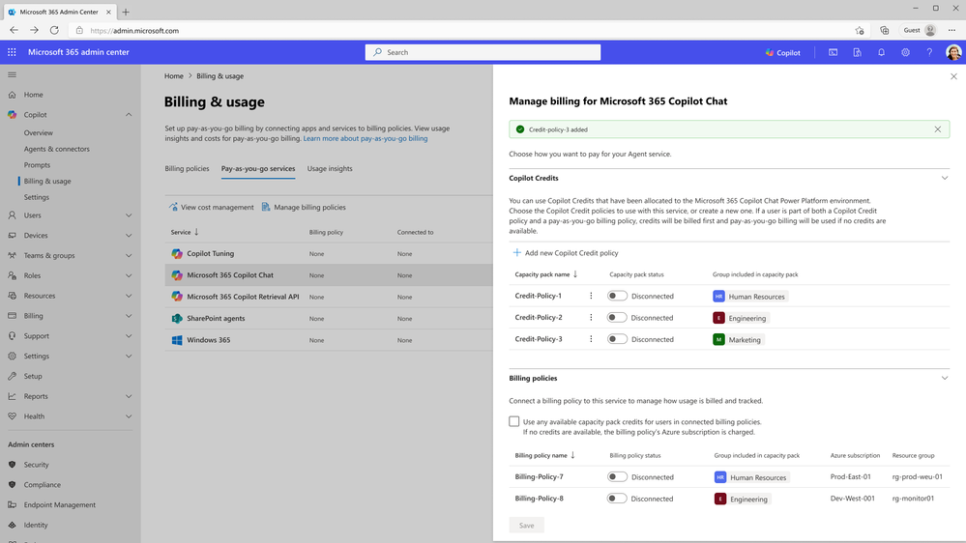This screenshot has width=966, height=543.
Task: Click the Windows 365 service icon
Action: coord(177,340)
